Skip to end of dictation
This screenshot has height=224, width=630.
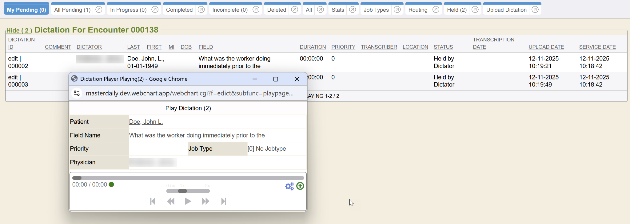224,201
